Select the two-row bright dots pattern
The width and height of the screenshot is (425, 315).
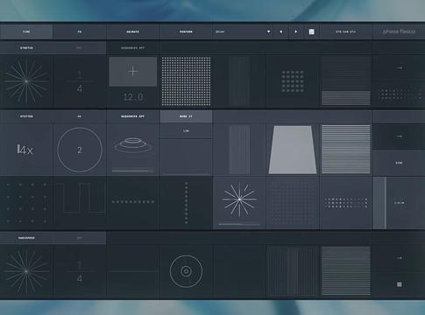point(346,203)
